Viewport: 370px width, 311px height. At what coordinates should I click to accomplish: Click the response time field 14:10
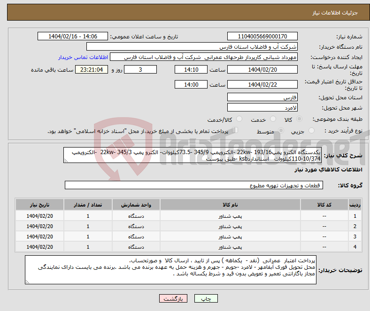click(x=191, y=69)
